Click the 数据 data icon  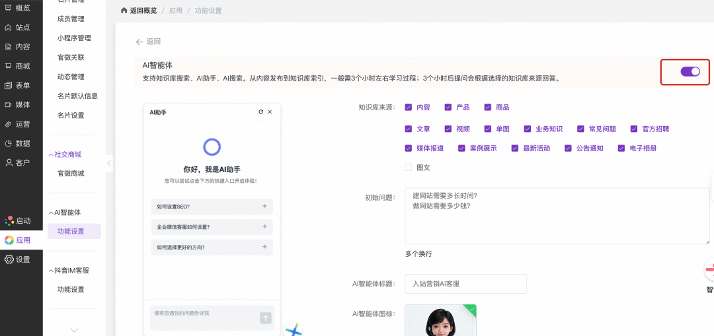(9, 143)
